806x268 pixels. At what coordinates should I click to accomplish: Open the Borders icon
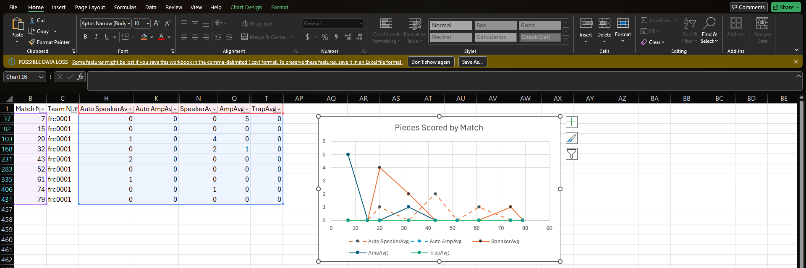(x=125, y=37)
